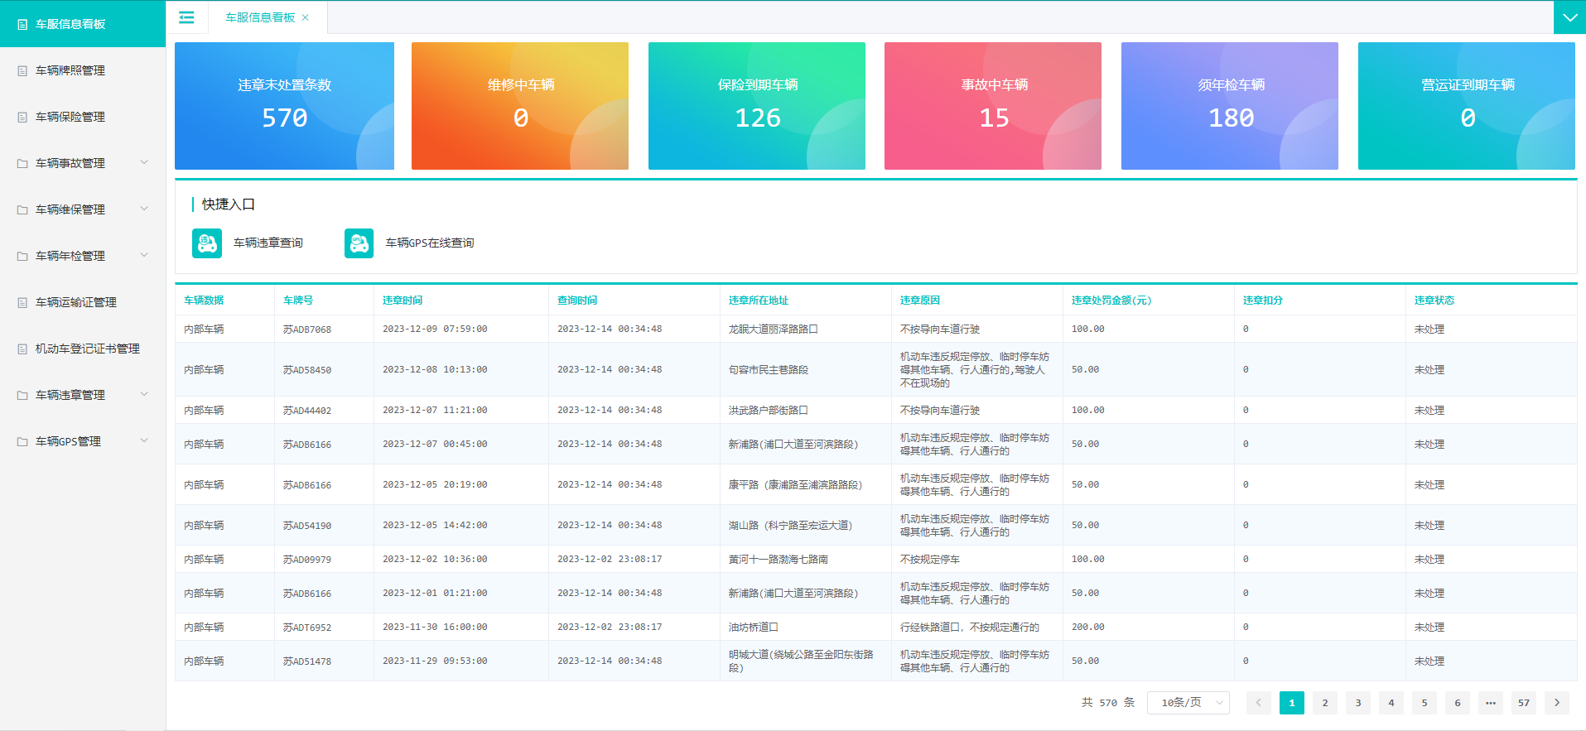This screenshot has width=1586, height=731.
Task: Click address 油坊桥道口
Action: coord(754,628)
